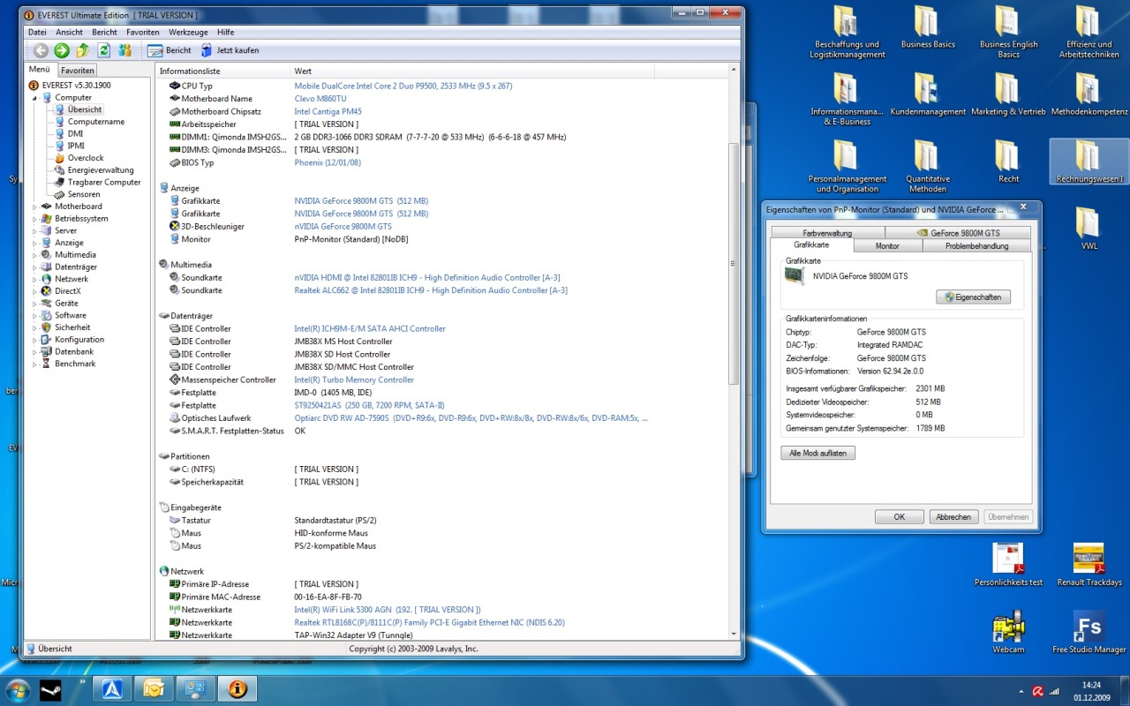Open the Datei menu
This screenshot has height=706, width=1130.
point(37,32)
